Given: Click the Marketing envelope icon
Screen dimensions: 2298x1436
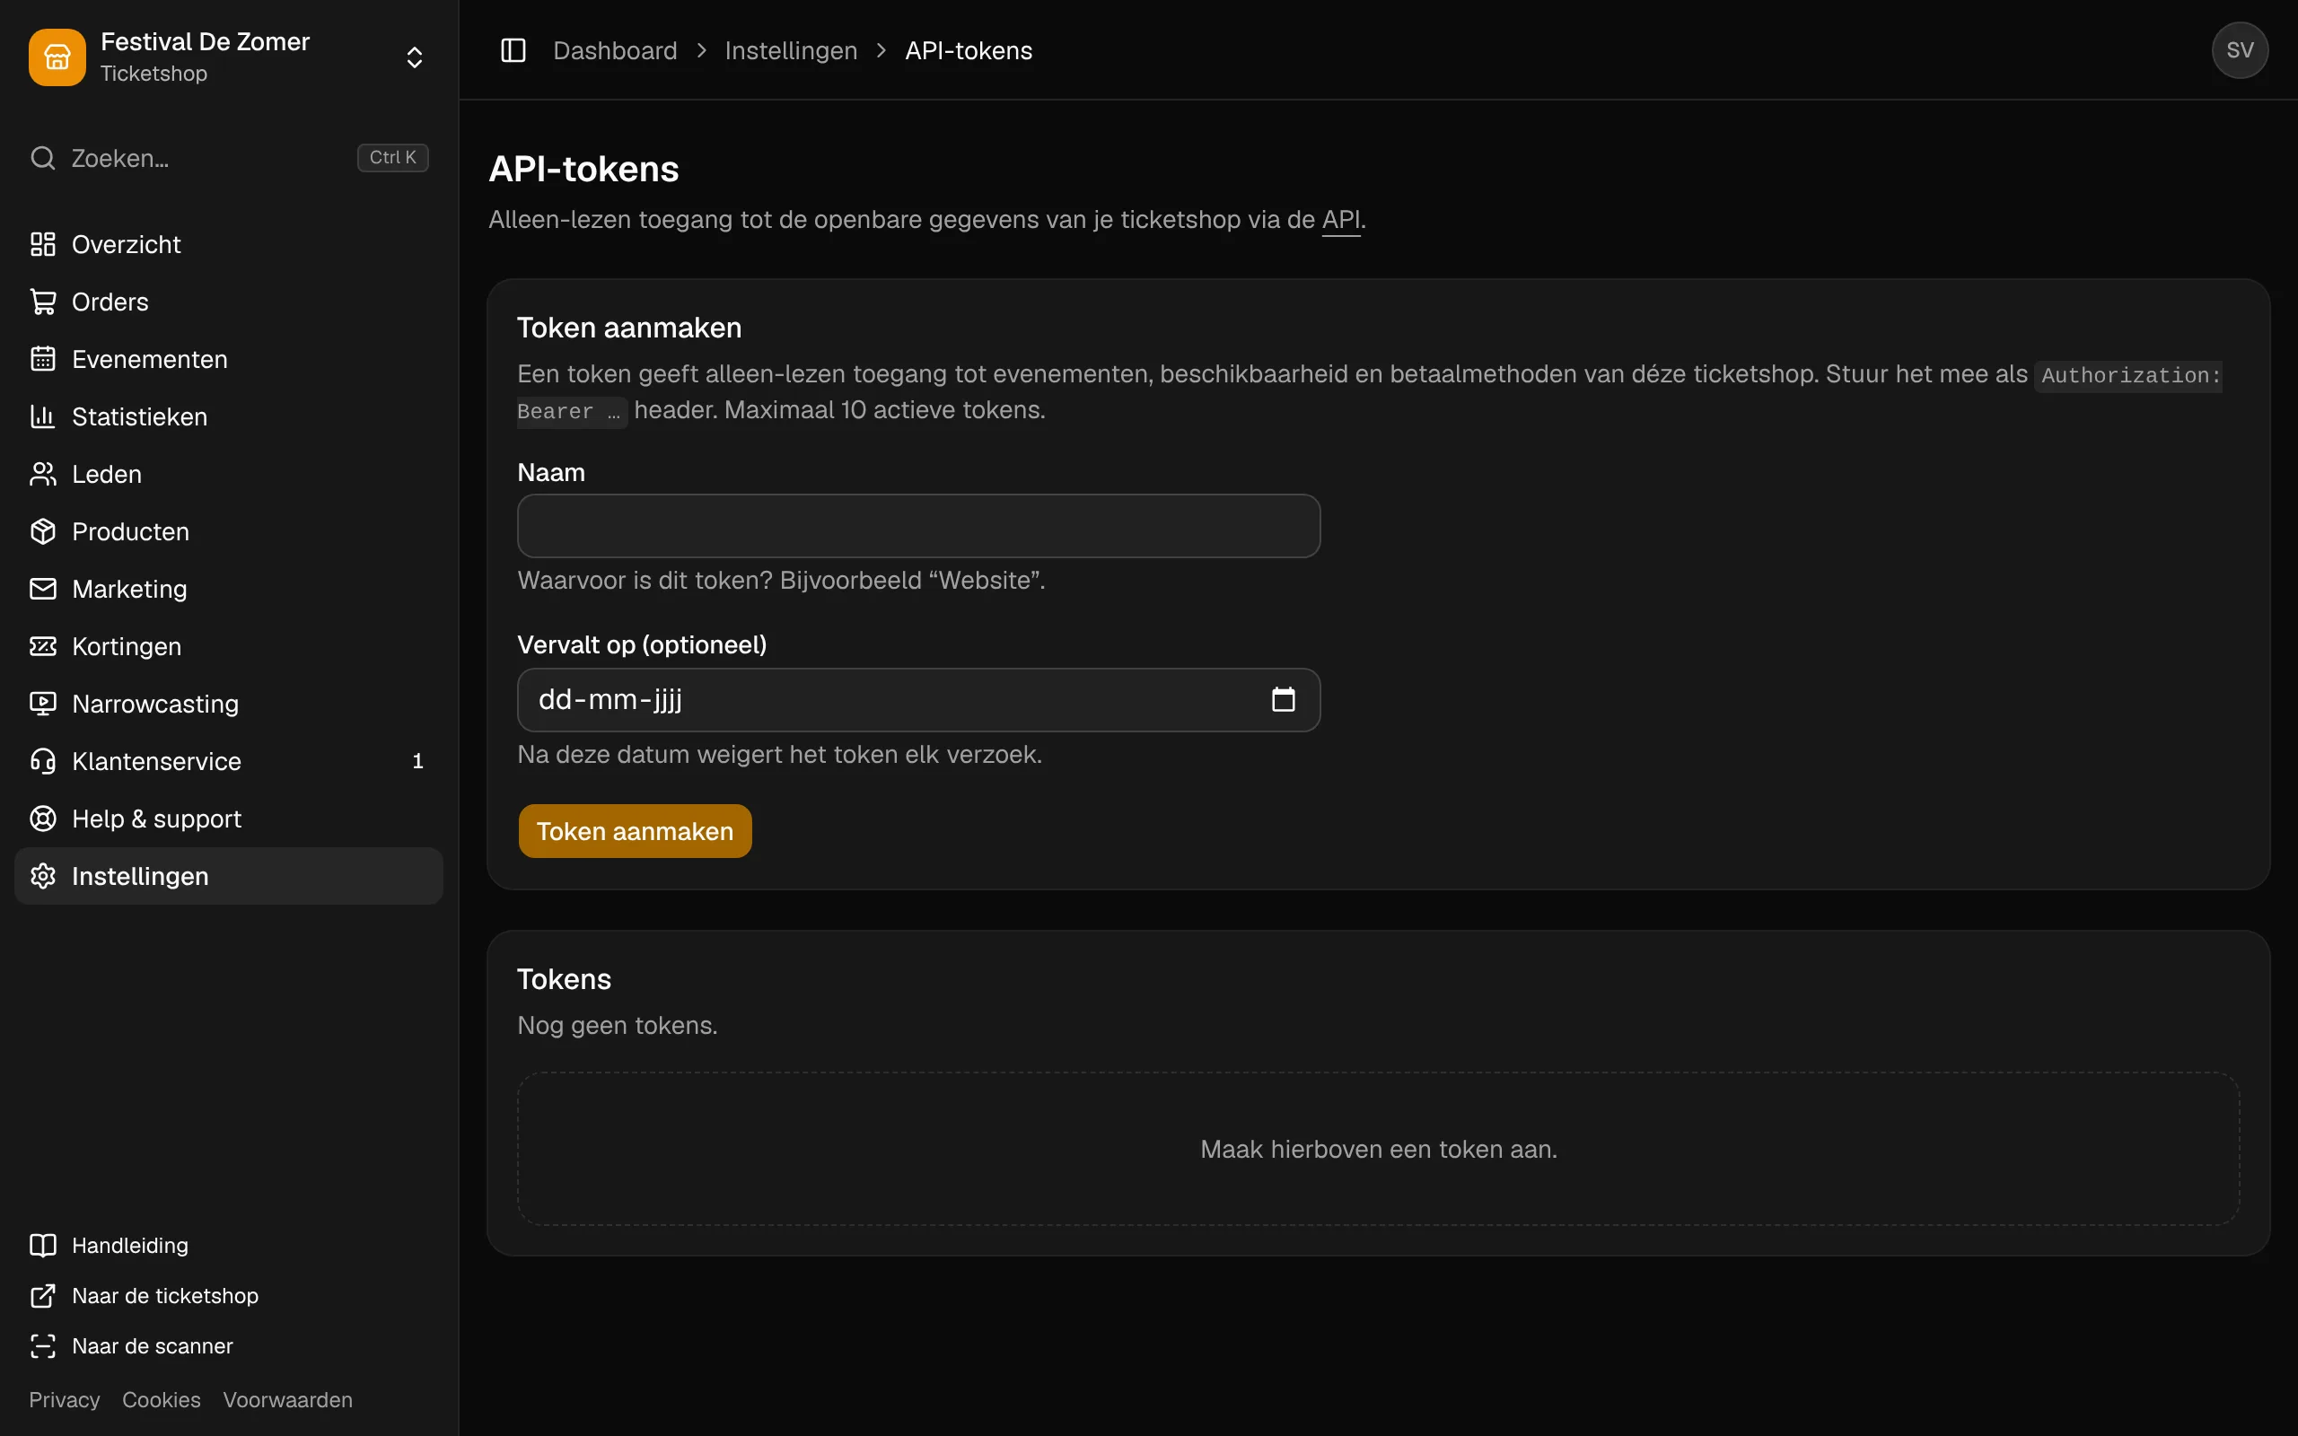Looking at the screenshot, I should (43, 589).
